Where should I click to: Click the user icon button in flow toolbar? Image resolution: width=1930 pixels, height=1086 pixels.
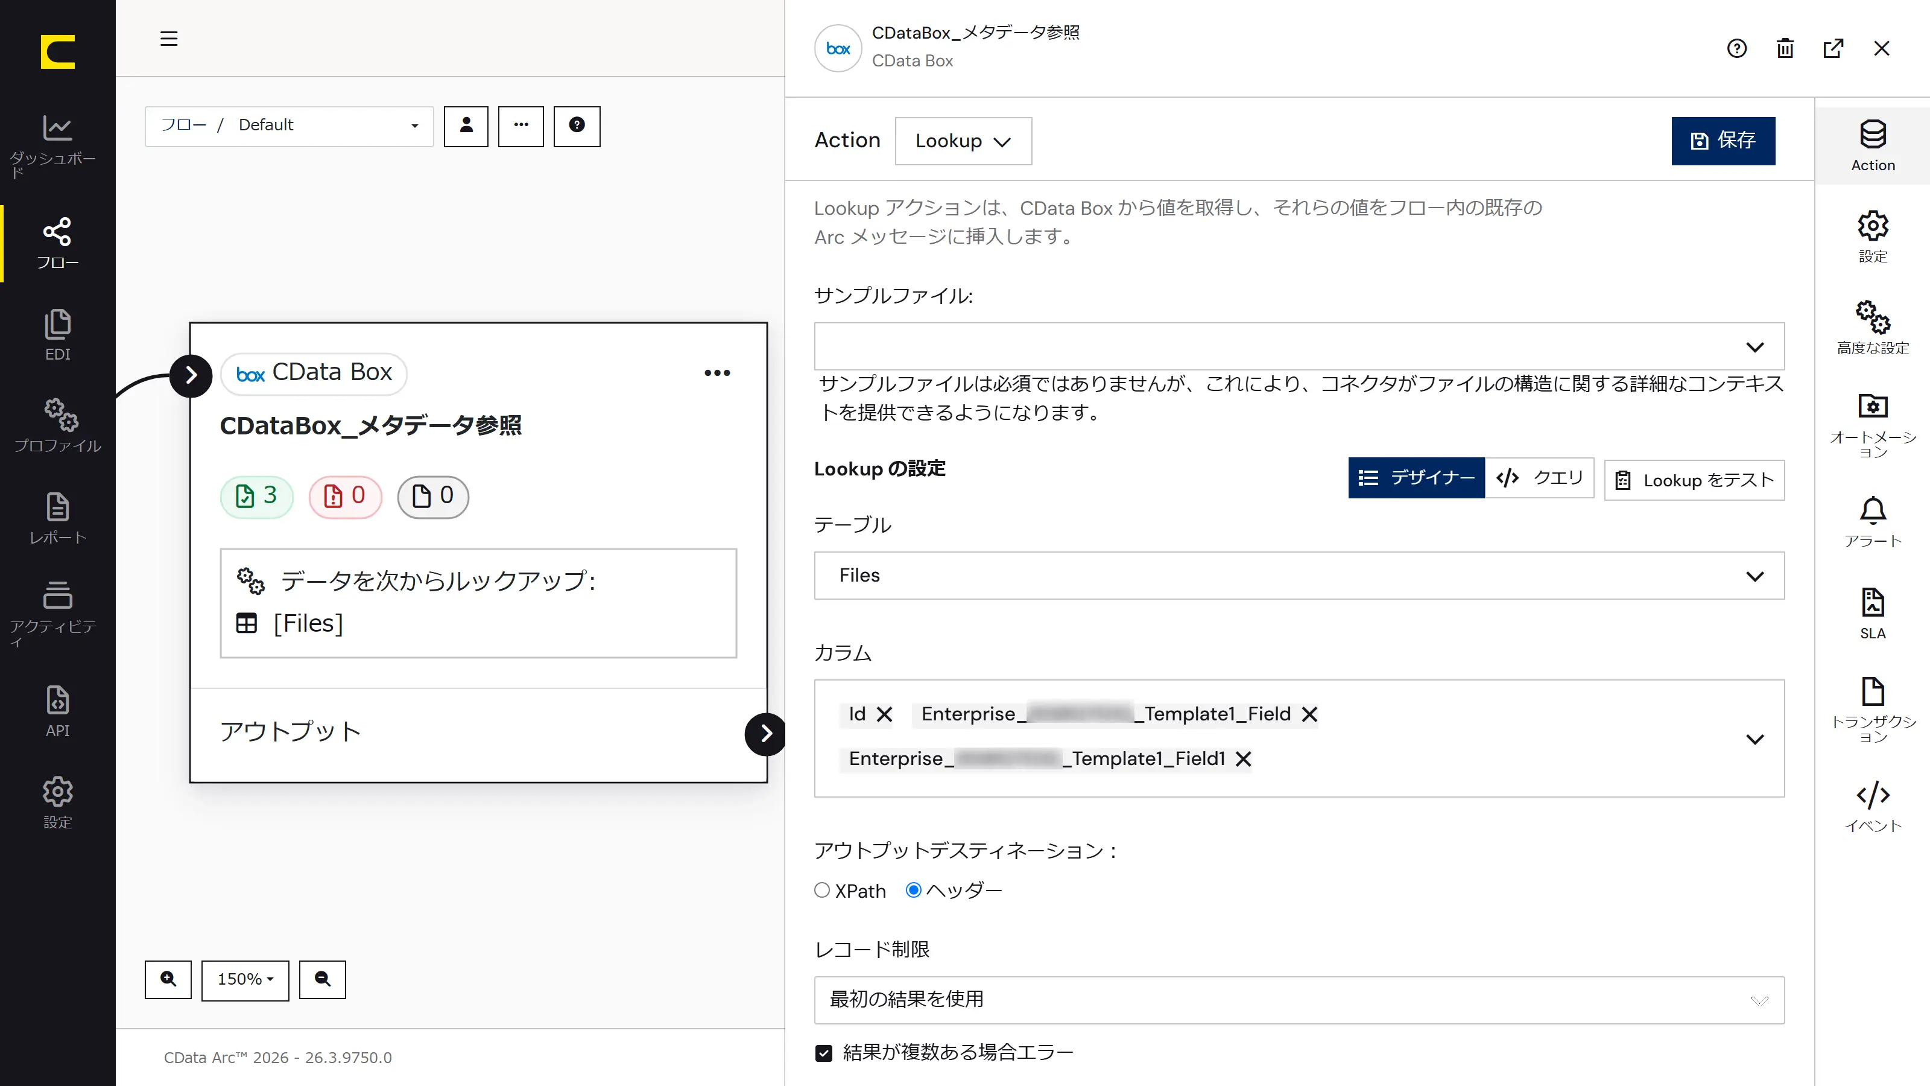point(466,126)
